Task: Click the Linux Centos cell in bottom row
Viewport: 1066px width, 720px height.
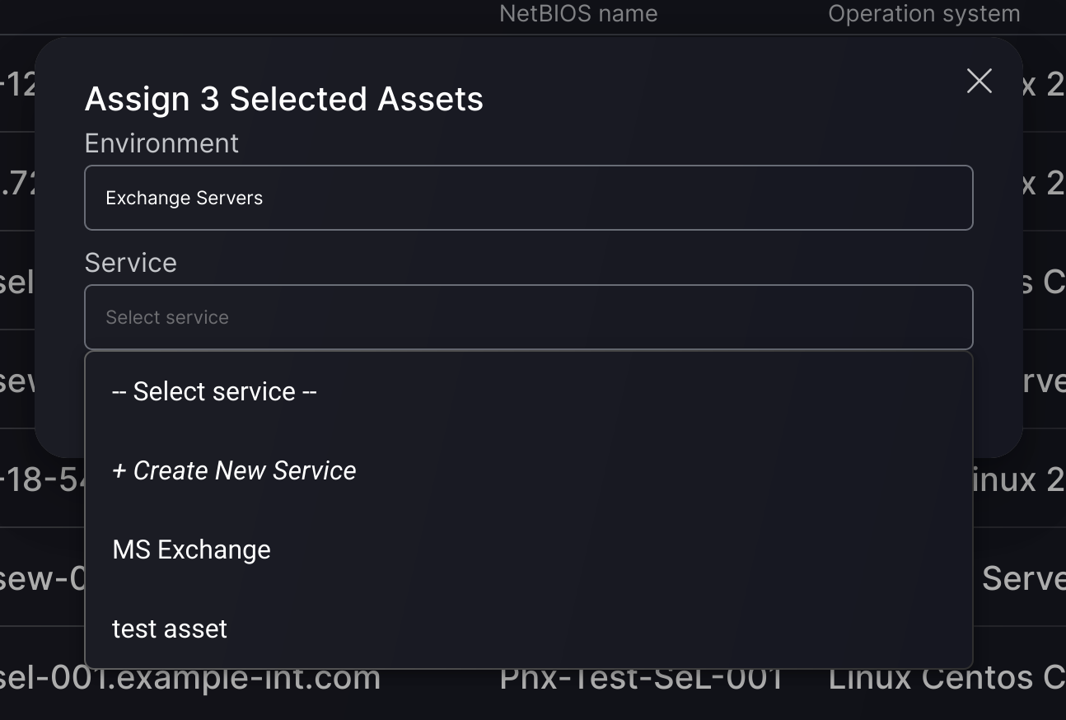Action: [947, 679]
